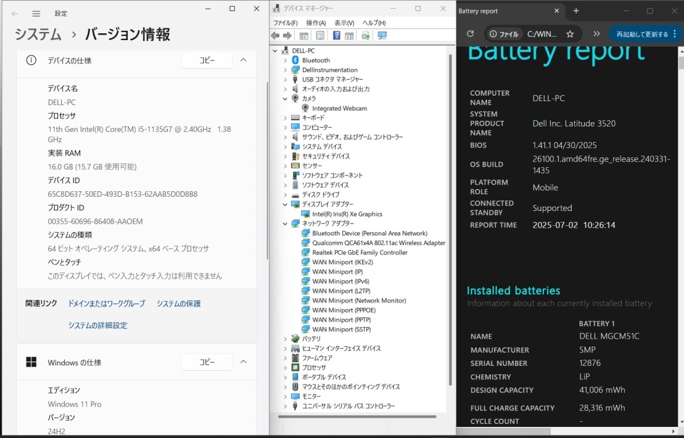684x438 pixels.
Task: Click the Settings back arrow
Action: click(15, 14)
